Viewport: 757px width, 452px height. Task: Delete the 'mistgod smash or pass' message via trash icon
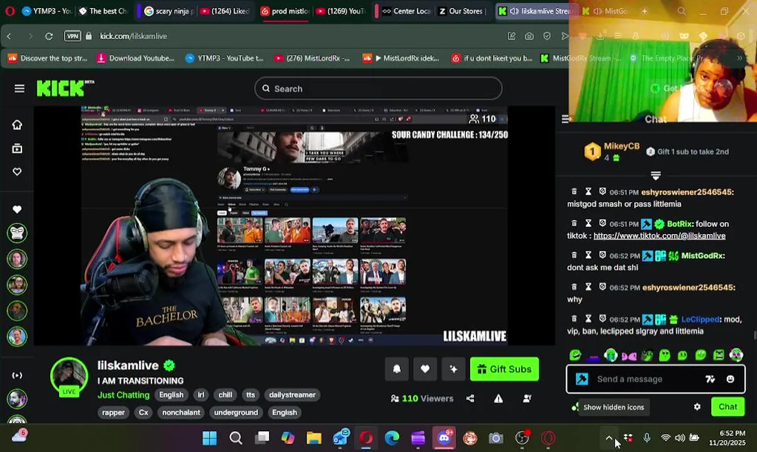[x=574, y=191]
